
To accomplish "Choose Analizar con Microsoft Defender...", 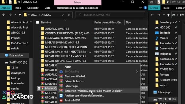I will 84,96.
